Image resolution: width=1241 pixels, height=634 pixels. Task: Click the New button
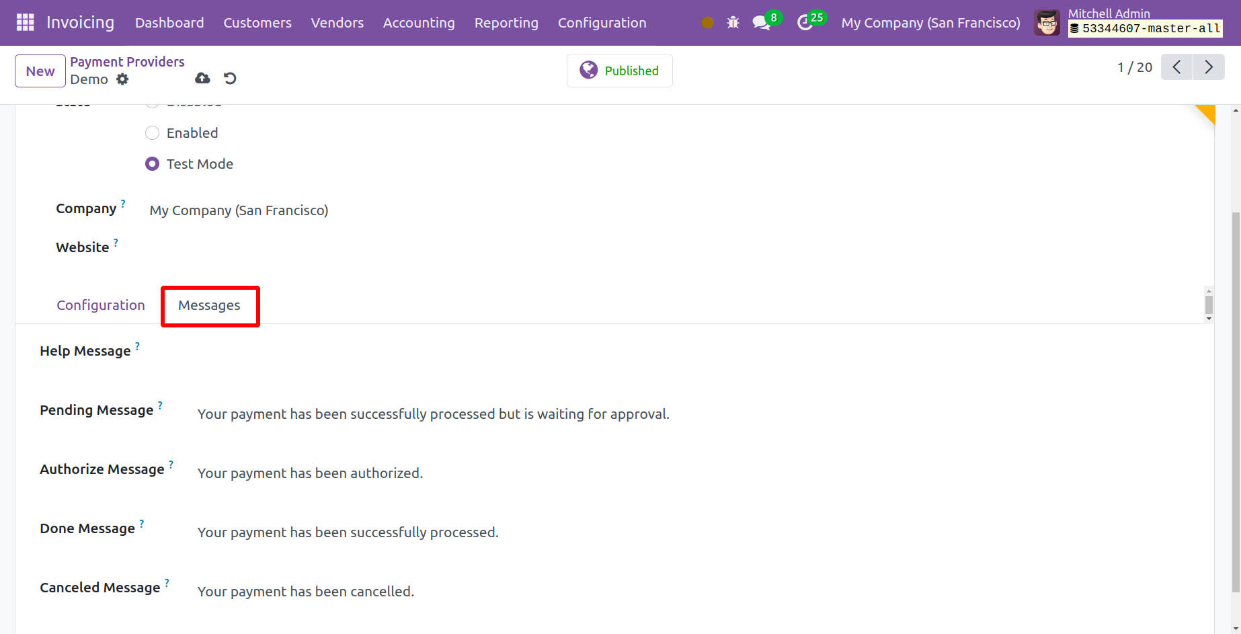pyautogui.click(x=40, y=71)
